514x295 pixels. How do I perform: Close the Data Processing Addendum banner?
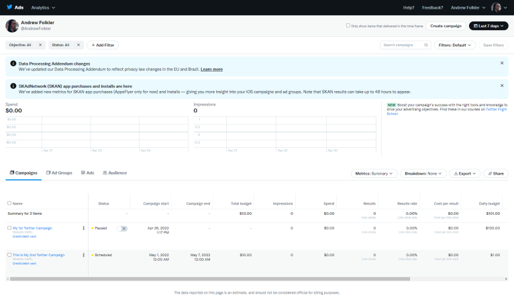pyautogui.click(x=501, y=63)
